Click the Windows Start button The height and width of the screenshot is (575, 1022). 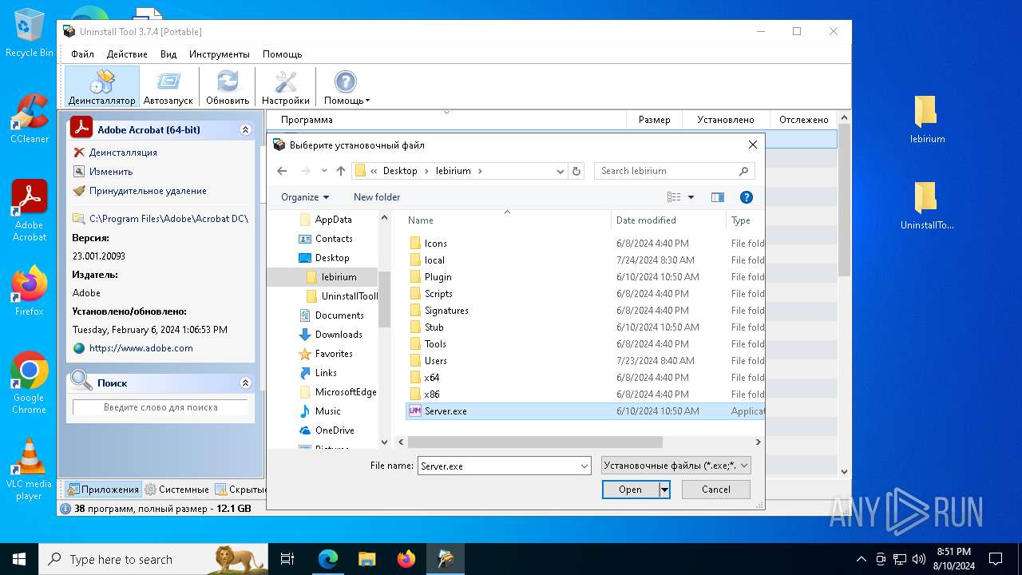click(x=19, y=559)
